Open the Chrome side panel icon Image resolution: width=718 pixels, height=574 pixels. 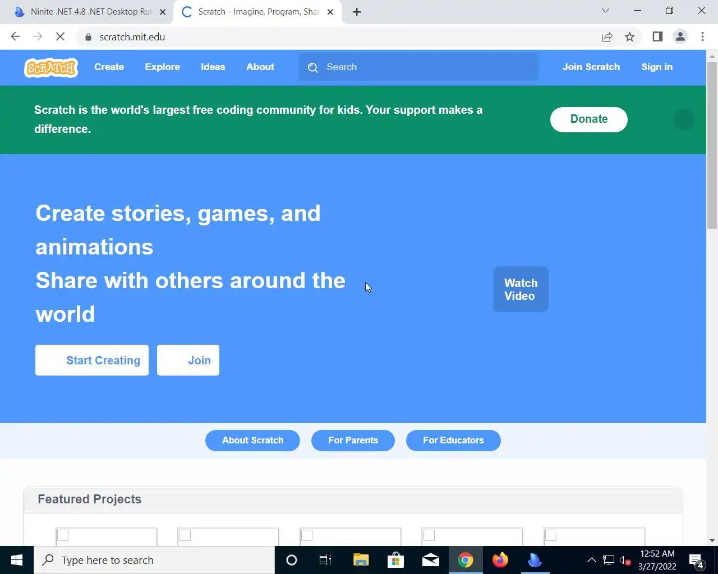pyautogui.click(x=657, y=37)
